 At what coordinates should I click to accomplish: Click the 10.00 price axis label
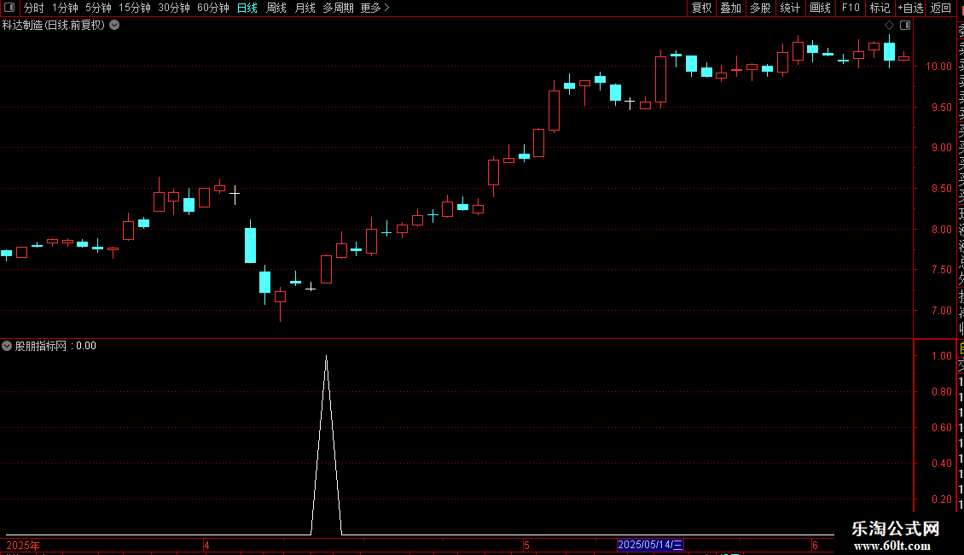click(938, 67)
